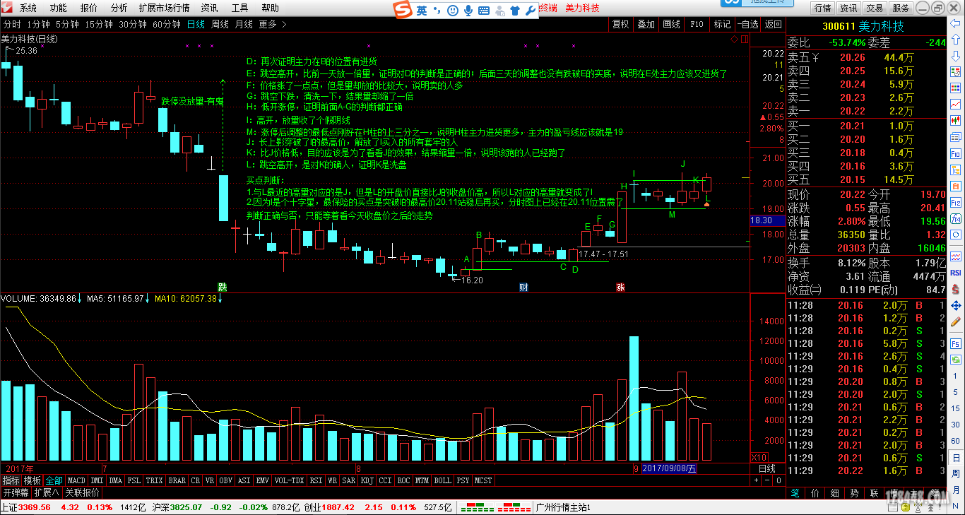Click Sogou soft keyboard icon
965x515 pixels.
point(484,11)
